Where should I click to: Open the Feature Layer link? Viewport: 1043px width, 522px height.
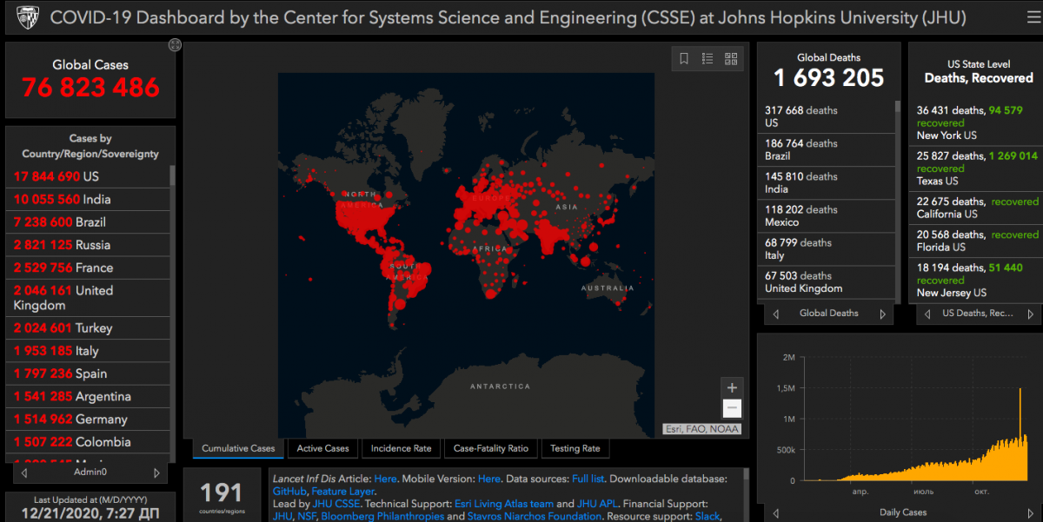[343, 492]
